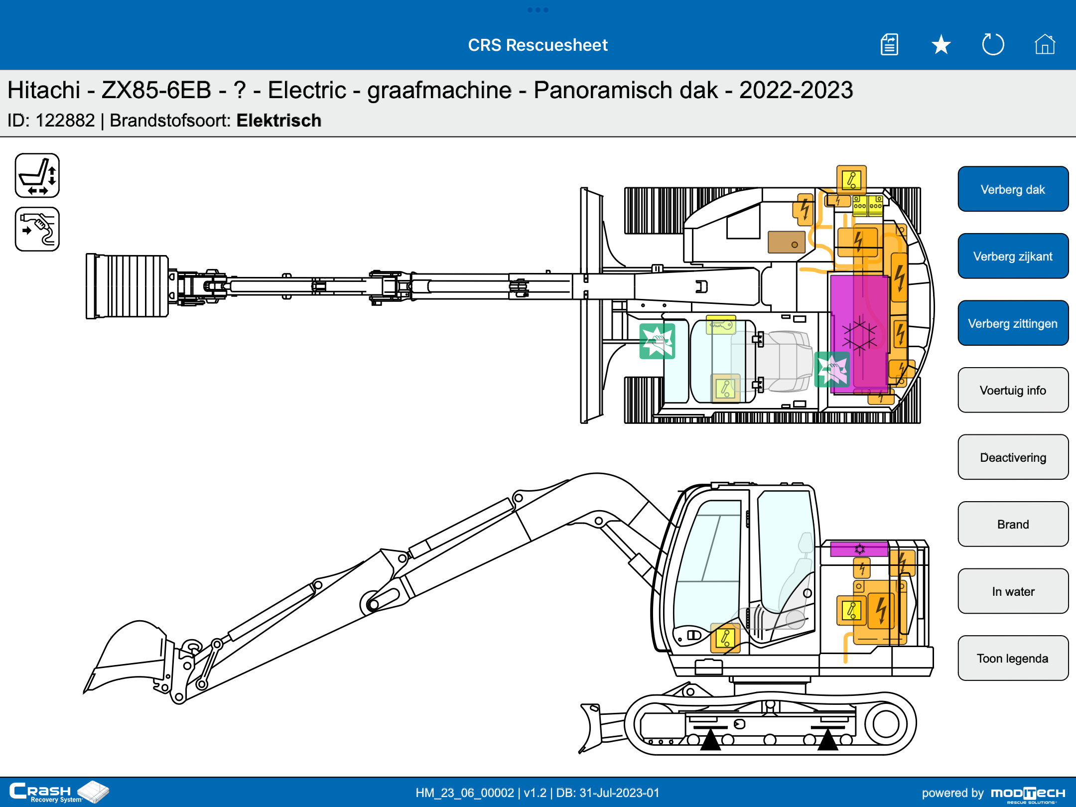Open the charging plug connector icon

coord(37,229)
